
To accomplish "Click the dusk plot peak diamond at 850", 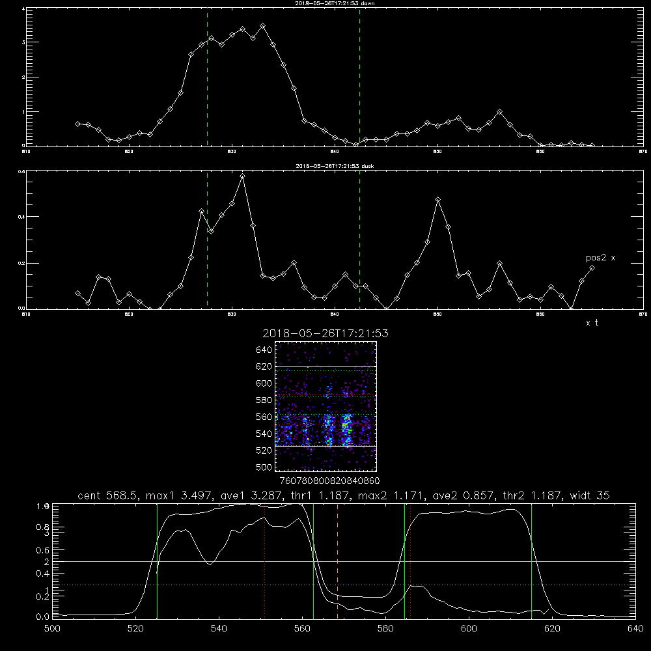I will [x=437, y=200].
